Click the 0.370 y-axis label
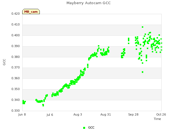 coord(16,68)
